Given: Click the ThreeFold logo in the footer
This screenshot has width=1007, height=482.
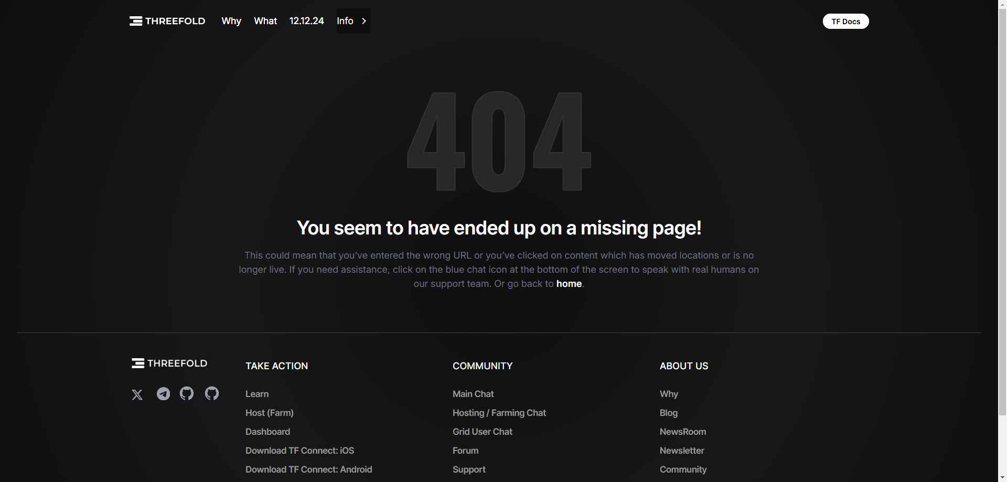Looking at the screenshot, I should [x=169, y=363].
